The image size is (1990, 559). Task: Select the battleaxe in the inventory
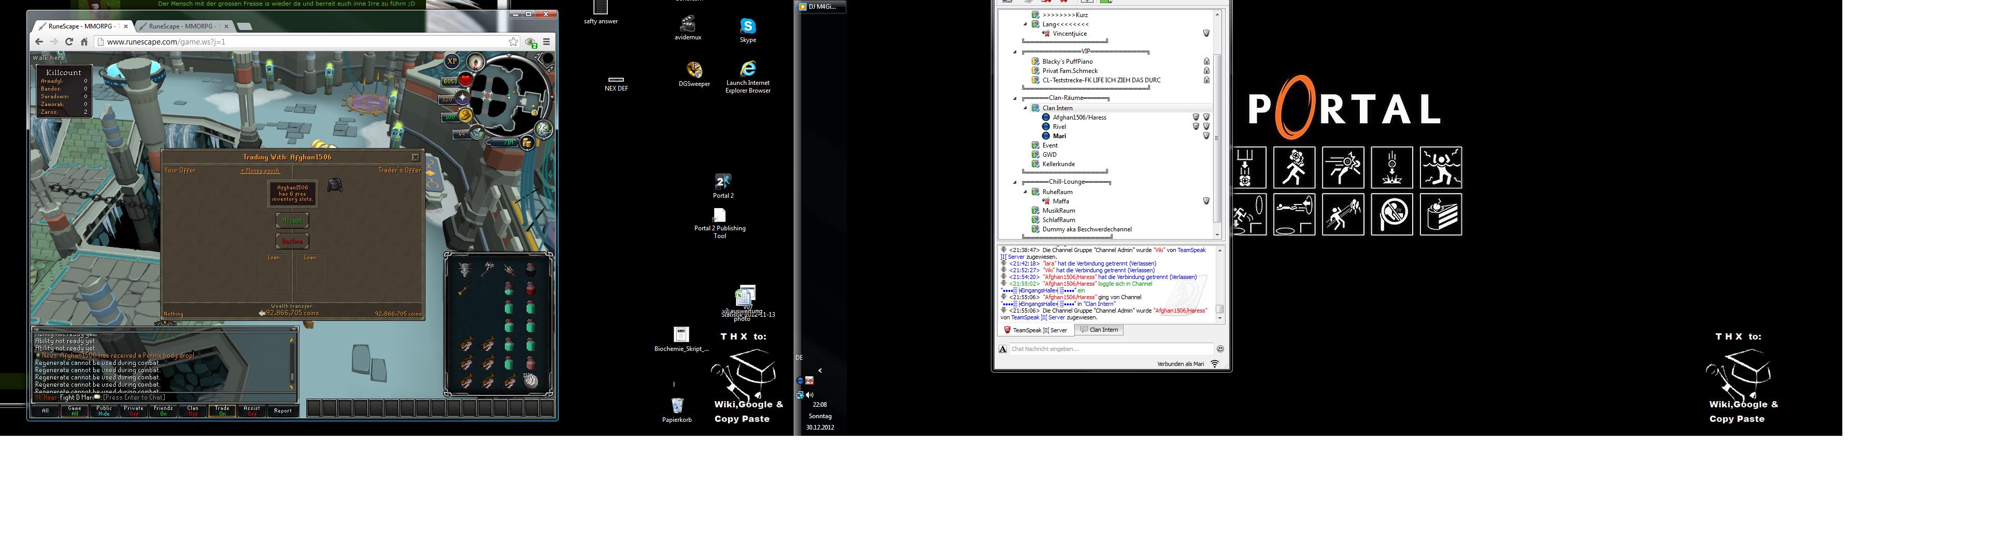tap(488, 269)
